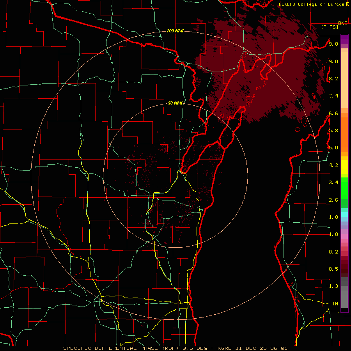Click the 9.0 value on the scale
Image resolution: width=351 pixels, height=351 pixels.
333,61
